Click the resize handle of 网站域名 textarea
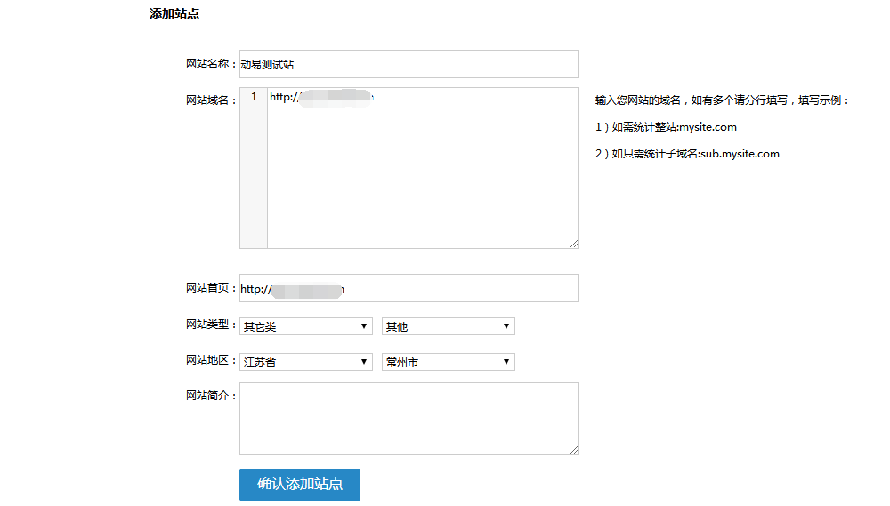Viewport: 890px width, 506px height. point(574,243)
